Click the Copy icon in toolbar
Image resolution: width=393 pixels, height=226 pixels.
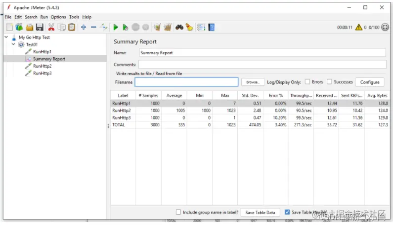(62, 27)
